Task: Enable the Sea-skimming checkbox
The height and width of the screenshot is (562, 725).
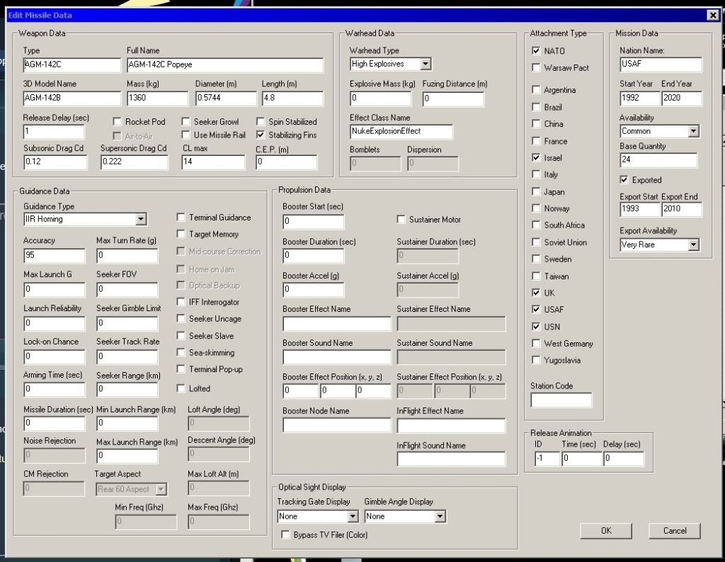Action: pyautogui.click(x=181, y=352)
